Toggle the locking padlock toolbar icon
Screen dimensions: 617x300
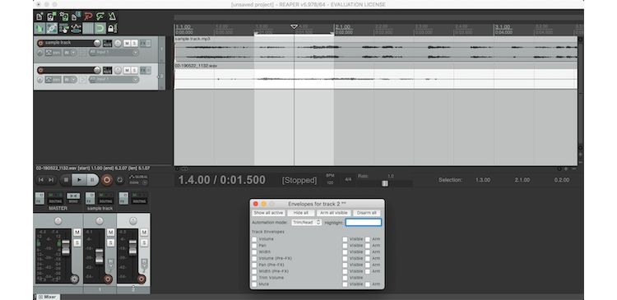coord(113,28)
